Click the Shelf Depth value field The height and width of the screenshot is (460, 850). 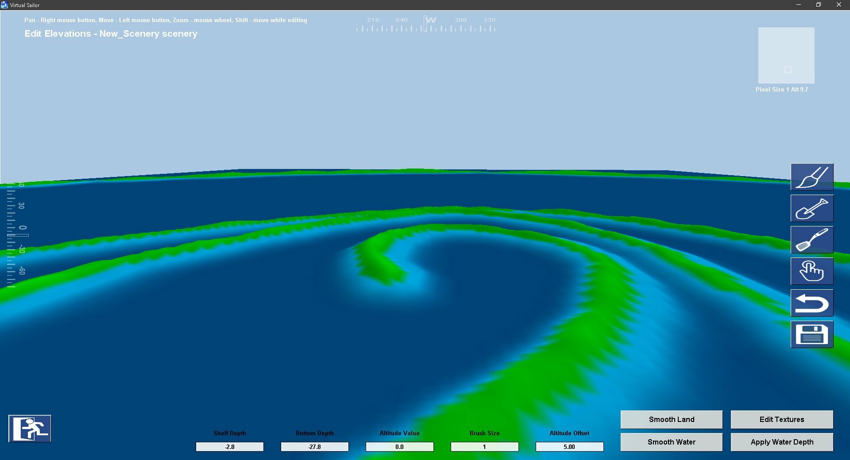(229, 447)
